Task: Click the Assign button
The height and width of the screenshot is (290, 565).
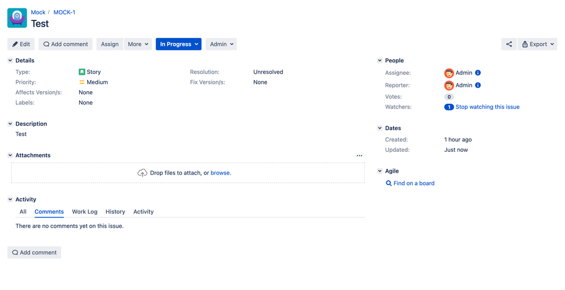Action: tap(110, 44)
